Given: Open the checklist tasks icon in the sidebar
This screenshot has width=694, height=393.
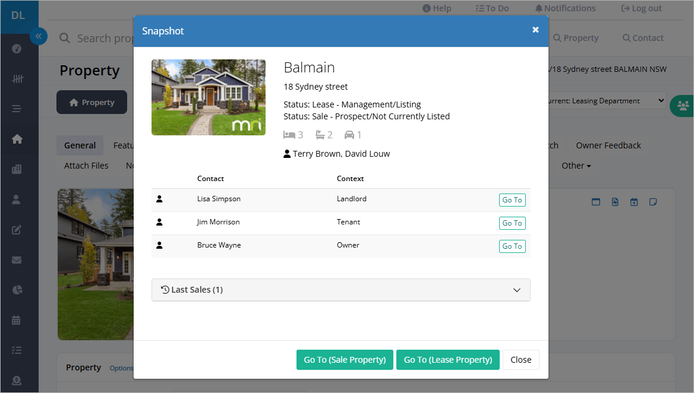Looking at the screenshot, I should click(17, 350).
